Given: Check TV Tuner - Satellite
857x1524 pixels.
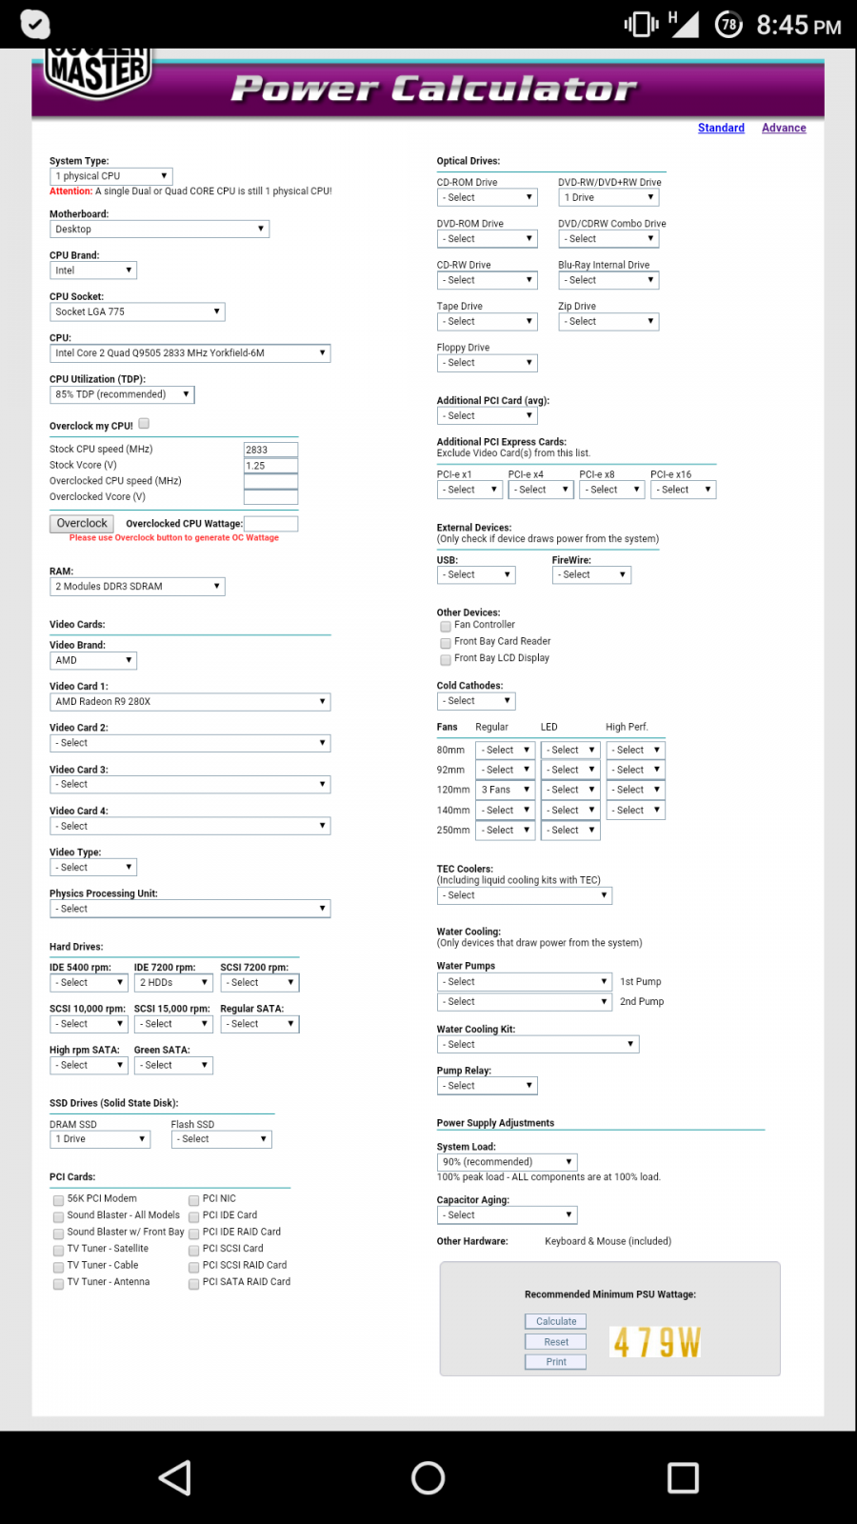Looking at the screenshot, I should (58, 1250).
